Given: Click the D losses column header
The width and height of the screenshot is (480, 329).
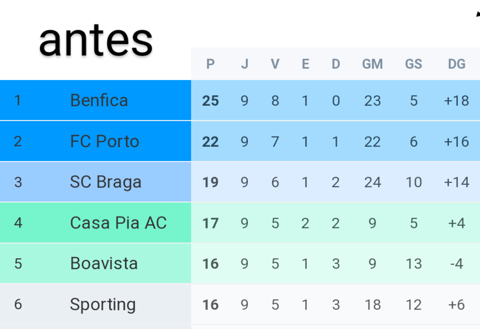Looking at the screenshot, I should pyautogui.click(x=336, y=64).
